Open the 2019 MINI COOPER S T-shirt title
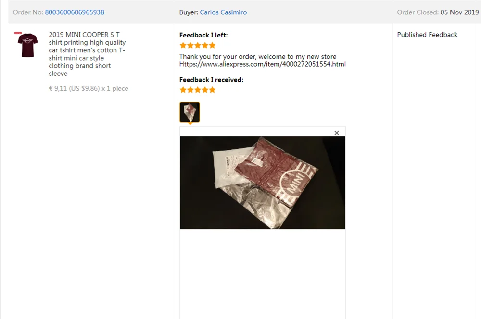The width and height of the screenshot is (481, 319). pyautogui.click(x=88, y=54)
